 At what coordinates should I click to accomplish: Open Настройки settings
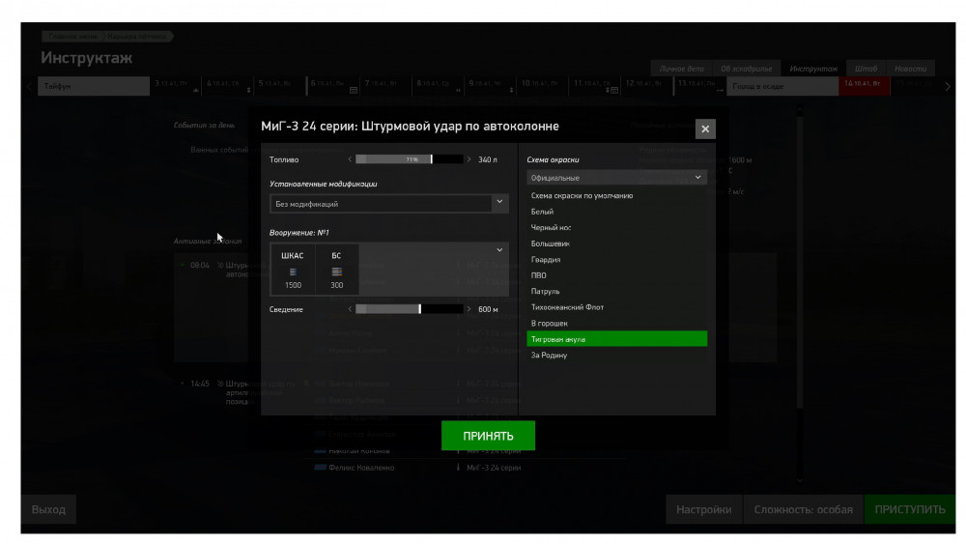703,509
